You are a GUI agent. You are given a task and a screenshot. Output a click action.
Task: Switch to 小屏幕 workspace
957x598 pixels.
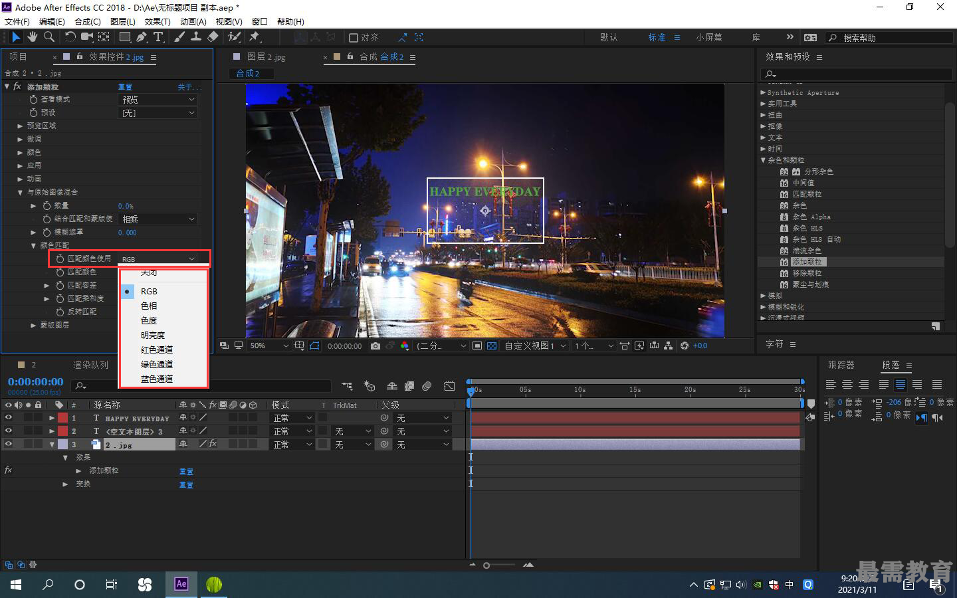(709, 38)
